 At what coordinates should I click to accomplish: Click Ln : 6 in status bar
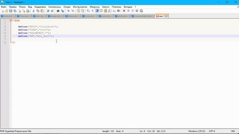(x=142, y=131)
